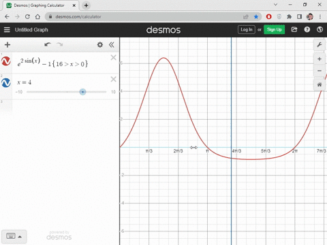327x245 pixels.
Task: Bookmark this page with the star
Action: pos(256,16)
